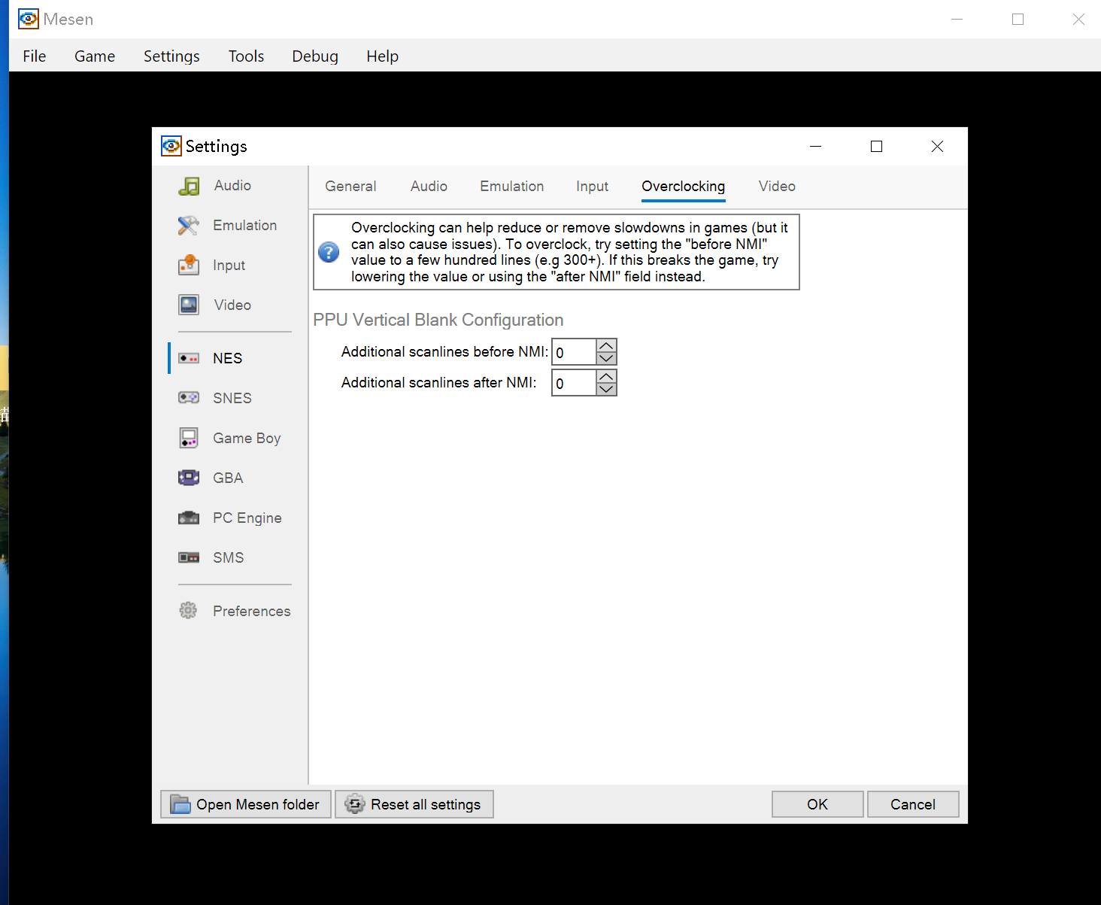Click the PC Engine console sidebar icon
The height and width of the screenshot is (905, 1101).
(189, 518)
